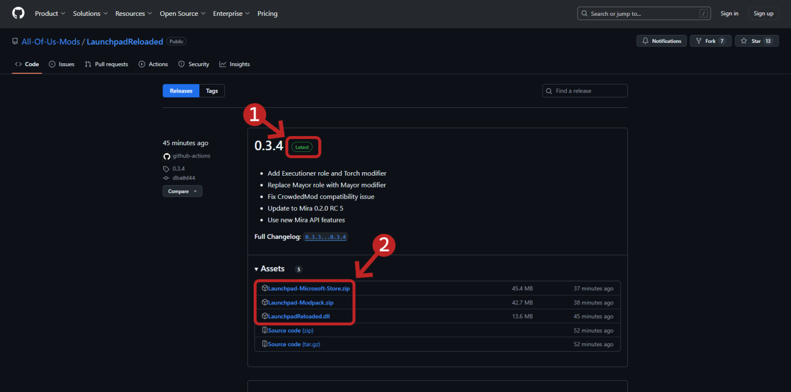This screenshot has width=791, height=392.
Task: Click the GitHub logo in the header
Action: 18,13
